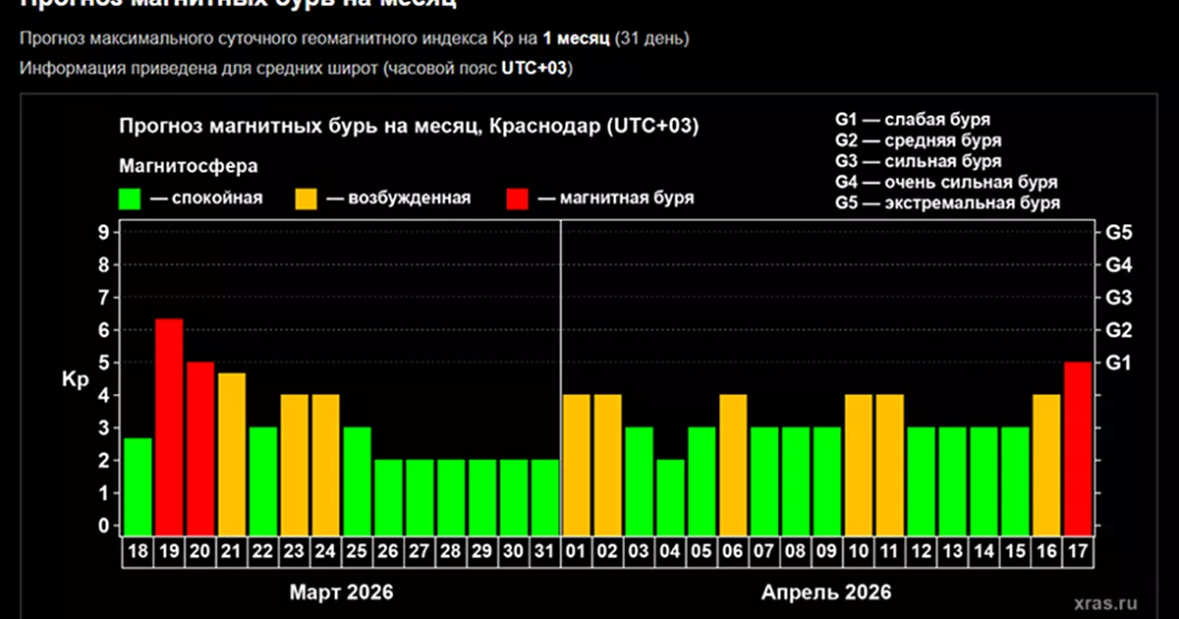Screen dimensions: 1179x619
Task: Select the short green bar above date 04
Action: (x=670, y=496)
